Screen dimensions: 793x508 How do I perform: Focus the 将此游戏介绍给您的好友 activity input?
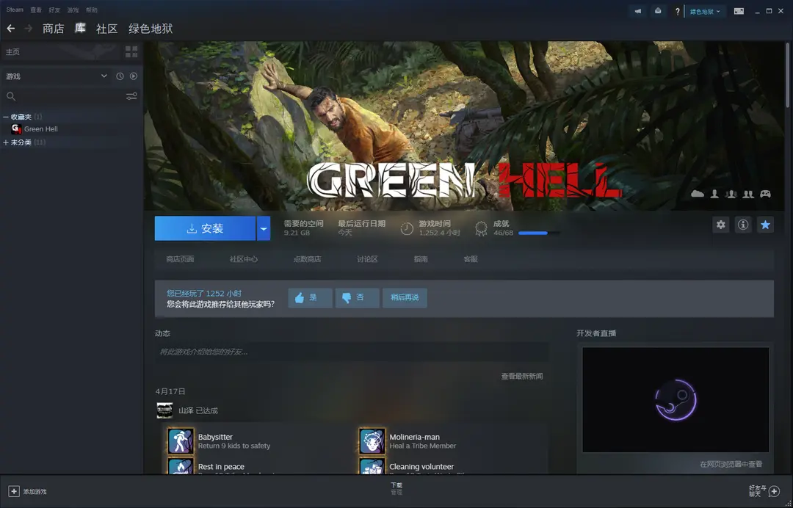tap(352, 352)
